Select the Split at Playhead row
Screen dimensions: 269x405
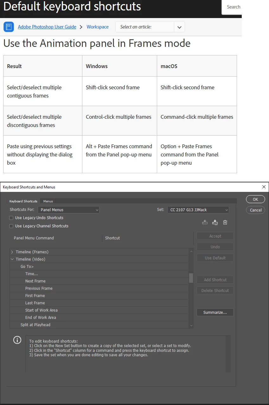(x=99, y=325)
